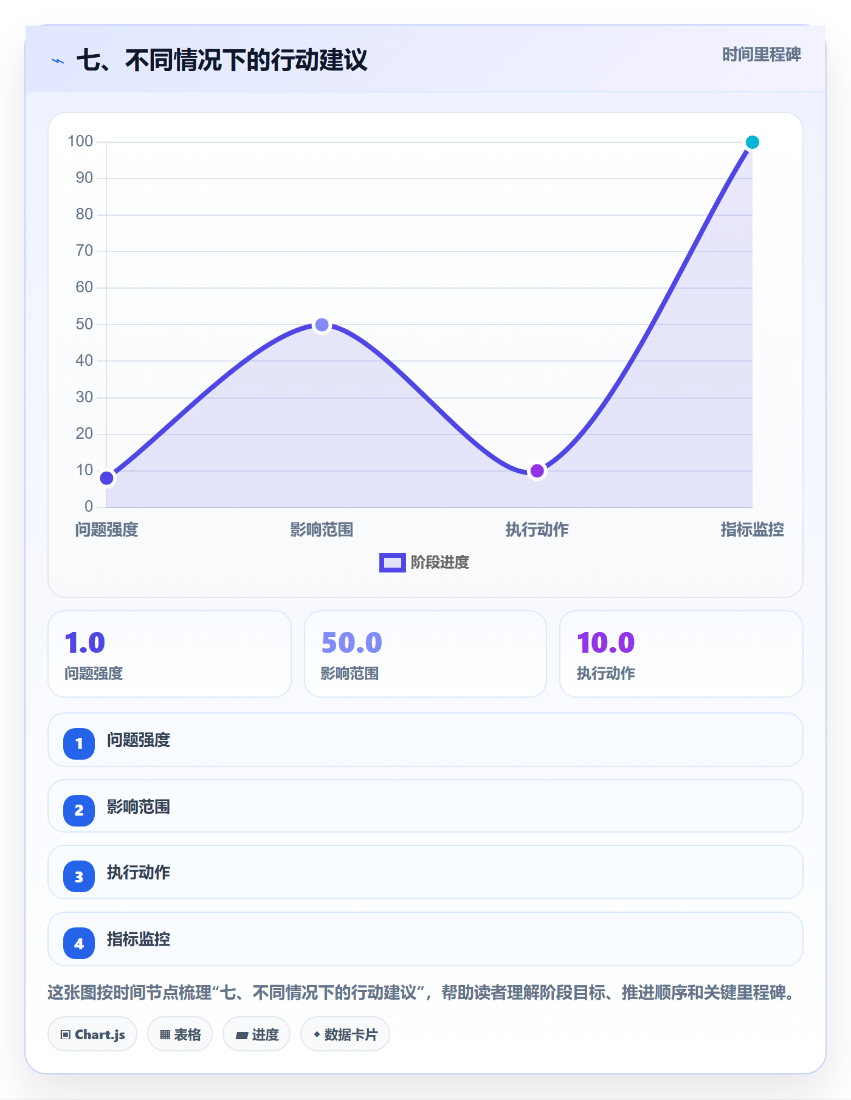Click the heading 七、不同情况下的行动建议
Screen dimensions: 851x1100
pyautogui.click(x=222, y=60)
